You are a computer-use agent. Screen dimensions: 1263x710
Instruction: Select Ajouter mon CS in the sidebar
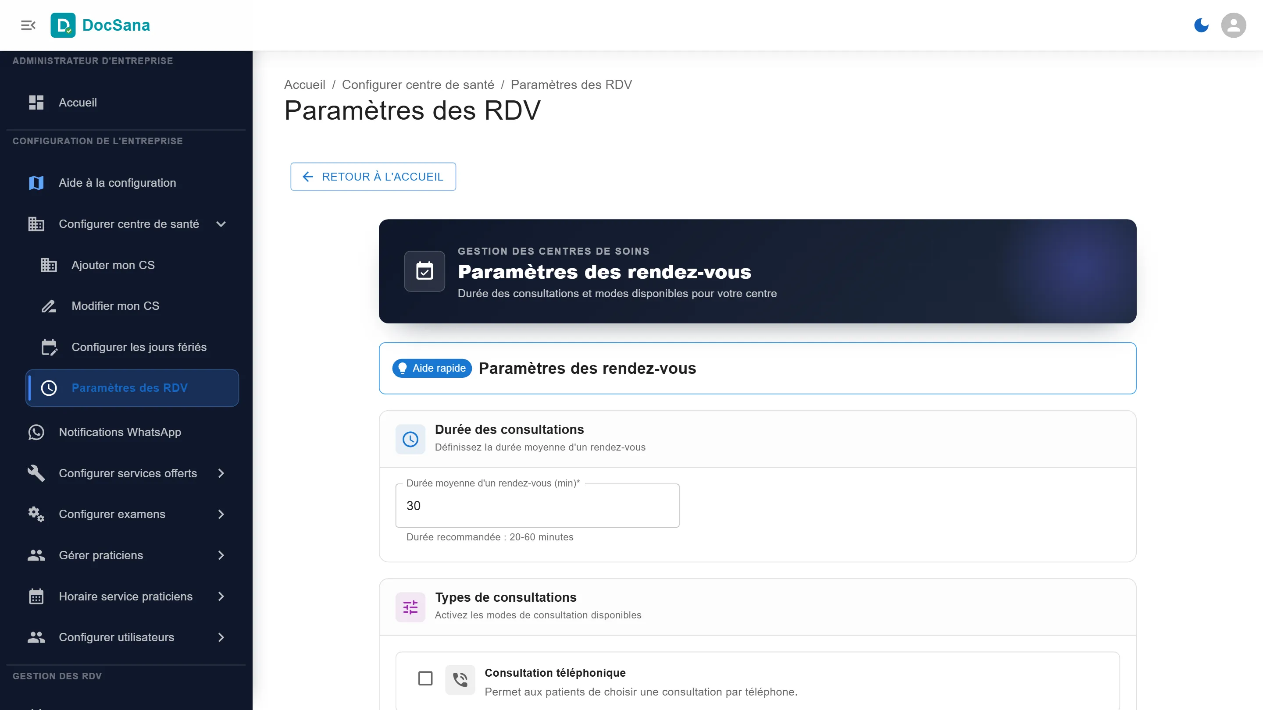point(132,265)
